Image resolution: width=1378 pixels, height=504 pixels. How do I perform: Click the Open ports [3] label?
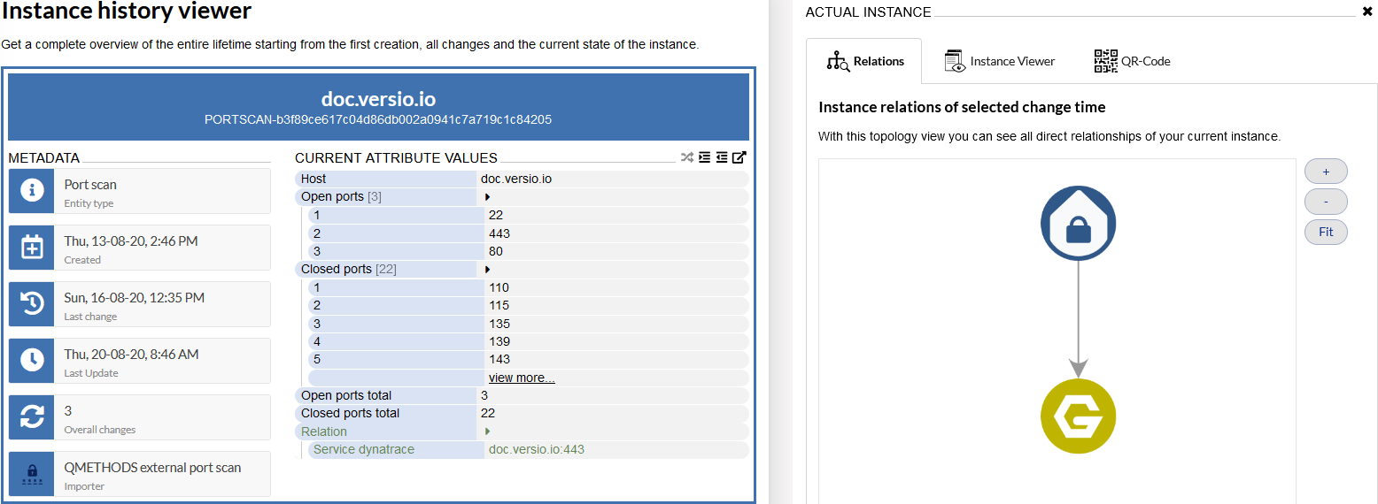click(x=341, y=197)
